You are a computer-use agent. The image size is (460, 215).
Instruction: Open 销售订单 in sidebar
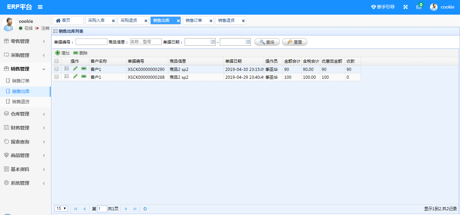point(26,81)
